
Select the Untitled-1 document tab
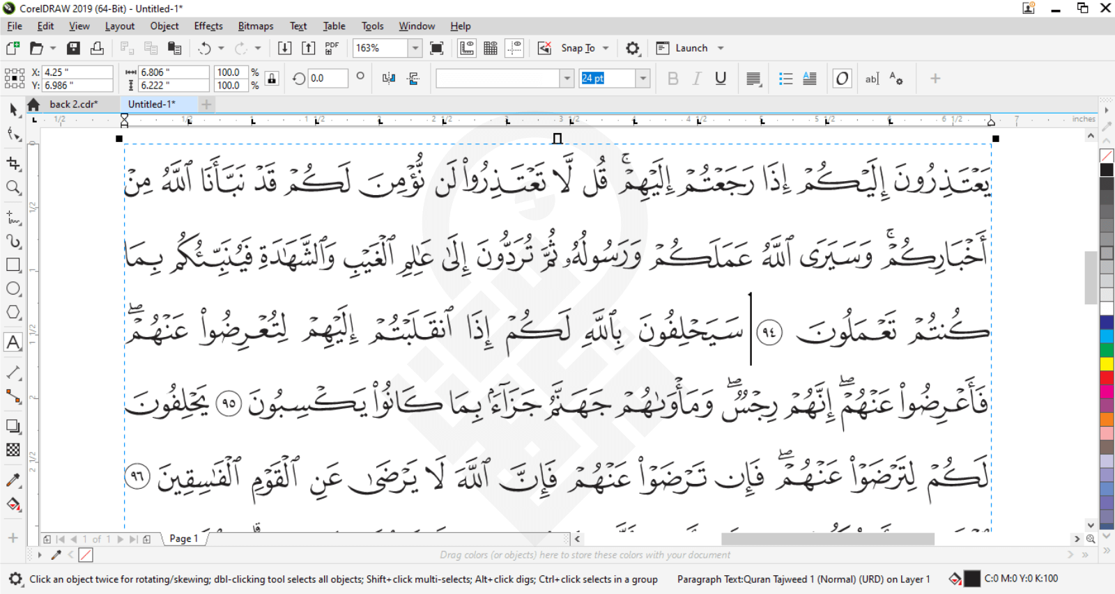[152, 104]
